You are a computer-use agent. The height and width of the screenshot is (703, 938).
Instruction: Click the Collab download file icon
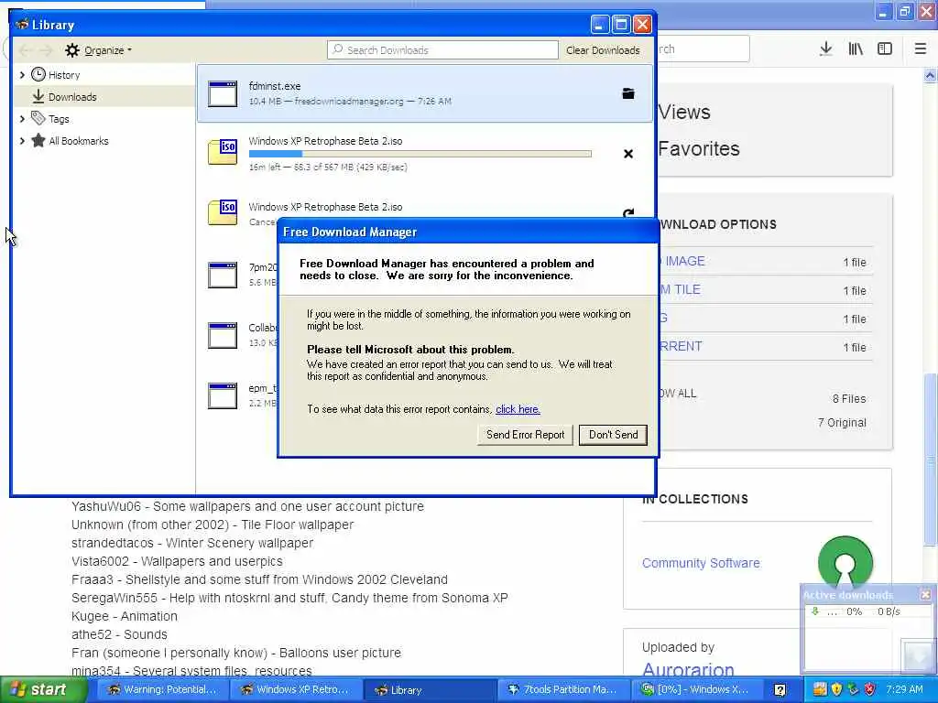point(223,335)
